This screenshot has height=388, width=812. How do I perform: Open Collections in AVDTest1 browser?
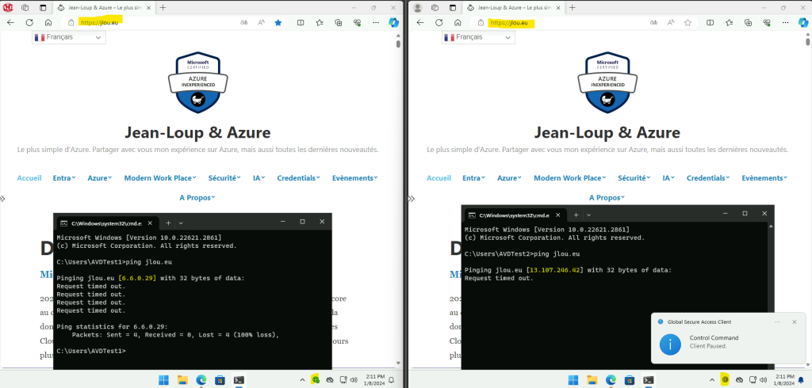click(338, 22)
